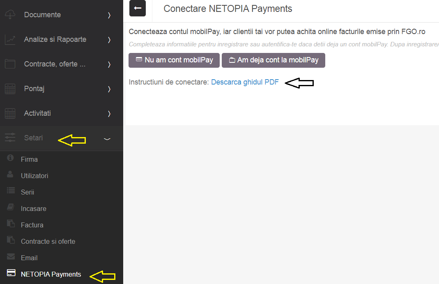The width and height of the screenshot is (439, 284).
Task: Select Utilizatori under Setari
Action: 34,176
